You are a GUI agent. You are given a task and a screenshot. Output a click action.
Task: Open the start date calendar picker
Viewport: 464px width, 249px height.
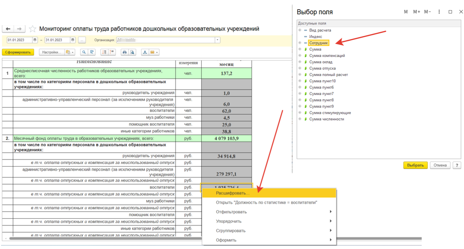point(35,40)
